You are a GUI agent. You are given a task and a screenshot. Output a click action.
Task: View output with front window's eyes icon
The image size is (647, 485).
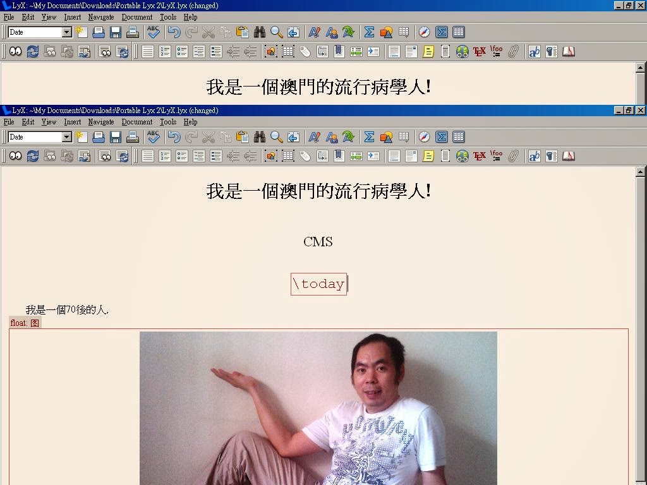pyautogui.click(x=16, y=156)
